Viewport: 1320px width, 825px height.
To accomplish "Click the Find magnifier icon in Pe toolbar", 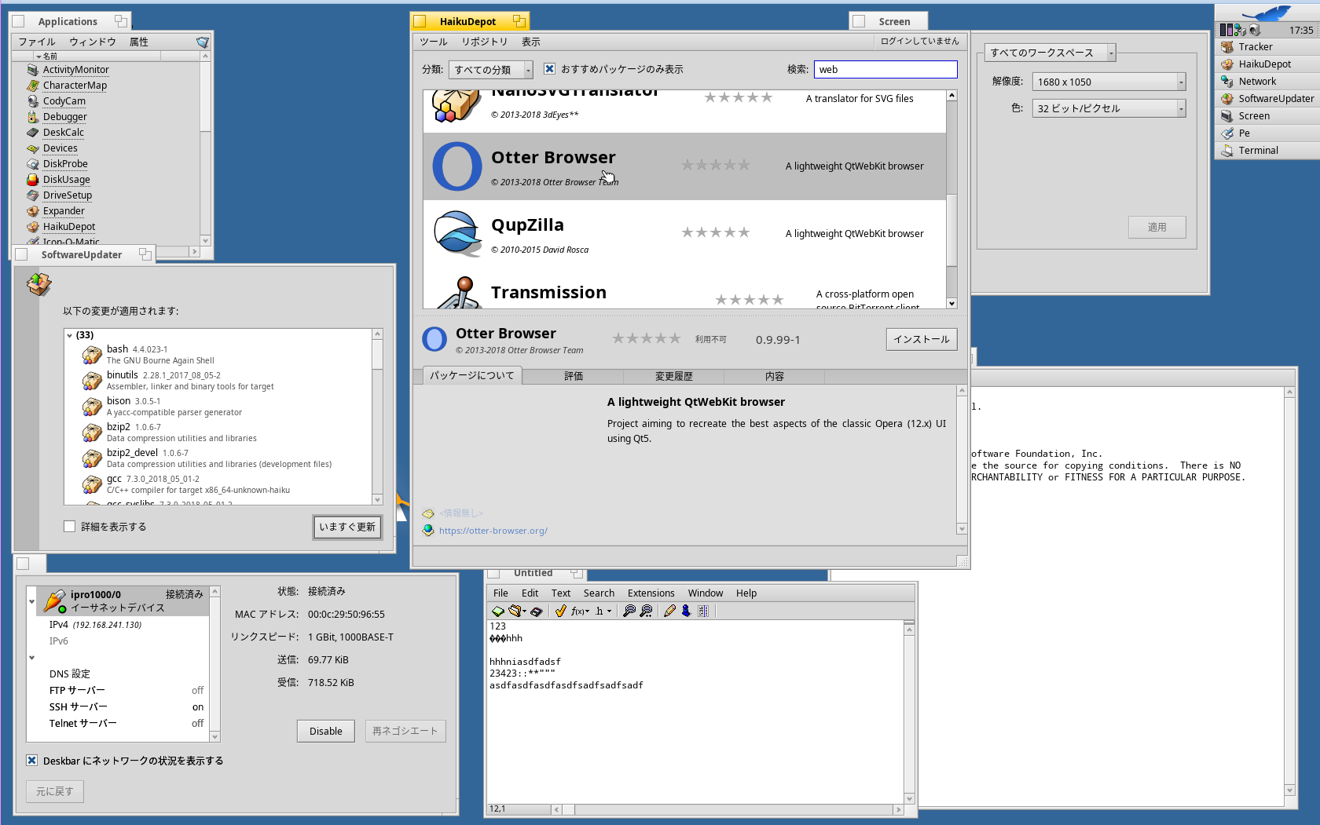I will coord(629,611).
